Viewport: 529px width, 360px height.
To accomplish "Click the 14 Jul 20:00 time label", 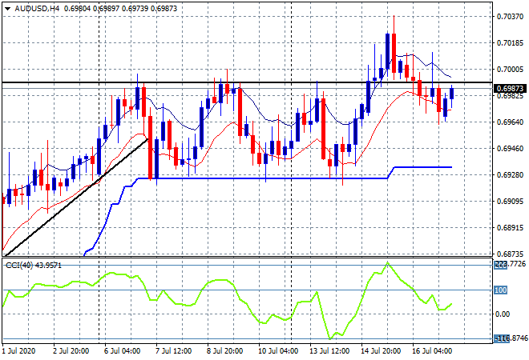I will [x=381, y=351].
